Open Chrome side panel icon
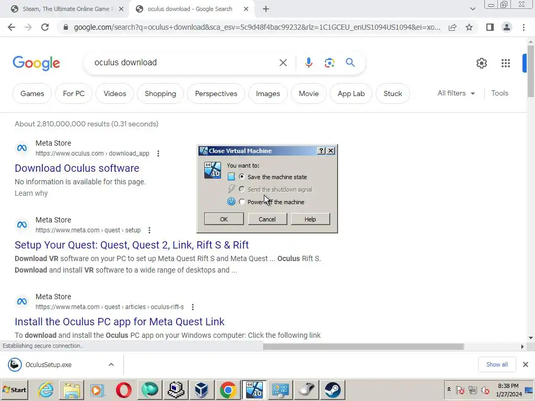 (490, 27)
